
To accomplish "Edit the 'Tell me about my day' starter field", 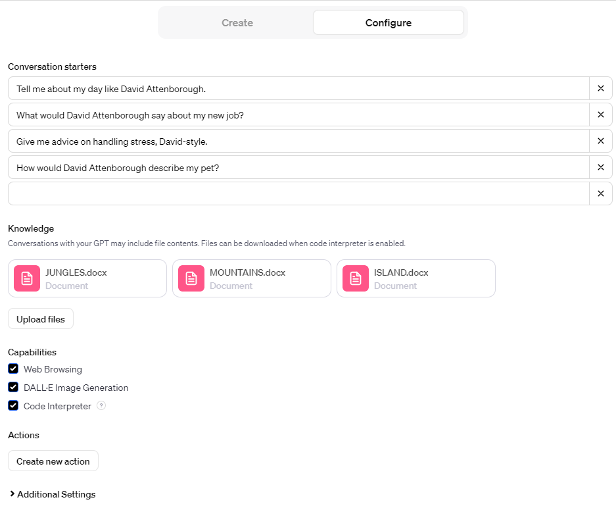I will 298,88.
